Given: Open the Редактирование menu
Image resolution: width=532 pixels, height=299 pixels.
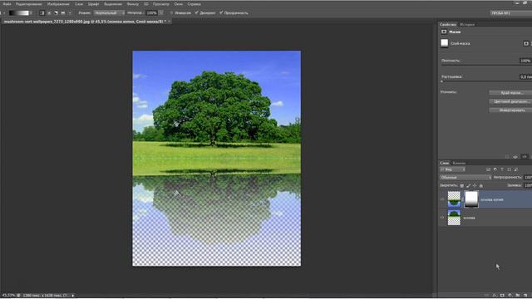Looking at the screenshot, I should coord(29,4).
